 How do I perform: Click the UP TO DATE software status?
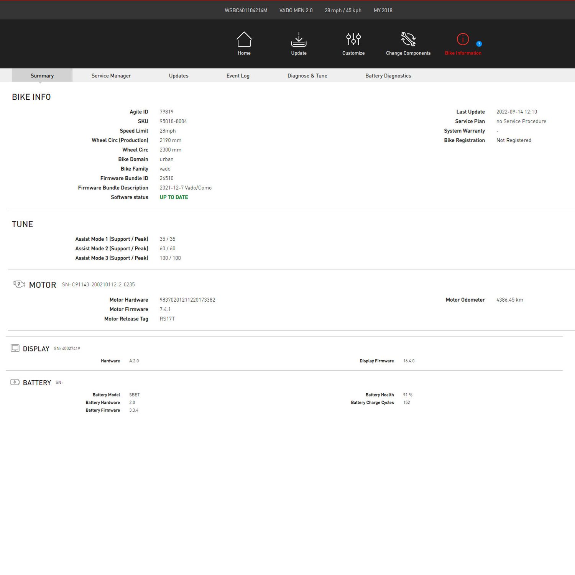click(174, 197)
